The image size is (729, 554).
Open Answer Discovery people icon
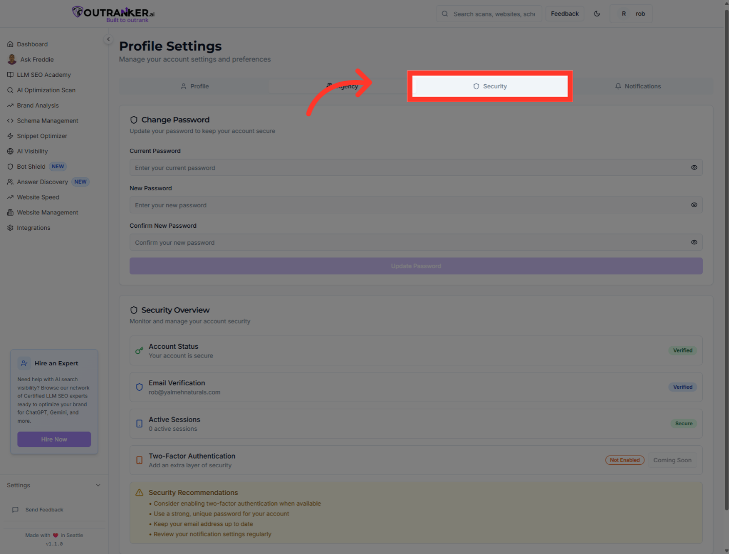[10, 182]
